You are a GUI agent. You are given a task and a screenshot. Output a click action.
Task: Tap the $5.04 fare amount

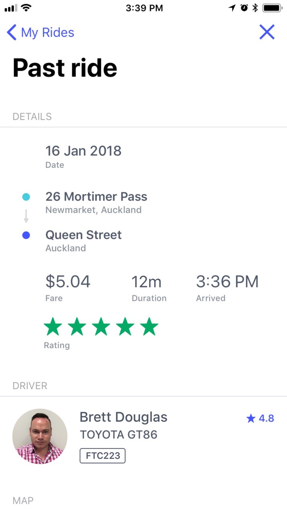tap(68, 282)
